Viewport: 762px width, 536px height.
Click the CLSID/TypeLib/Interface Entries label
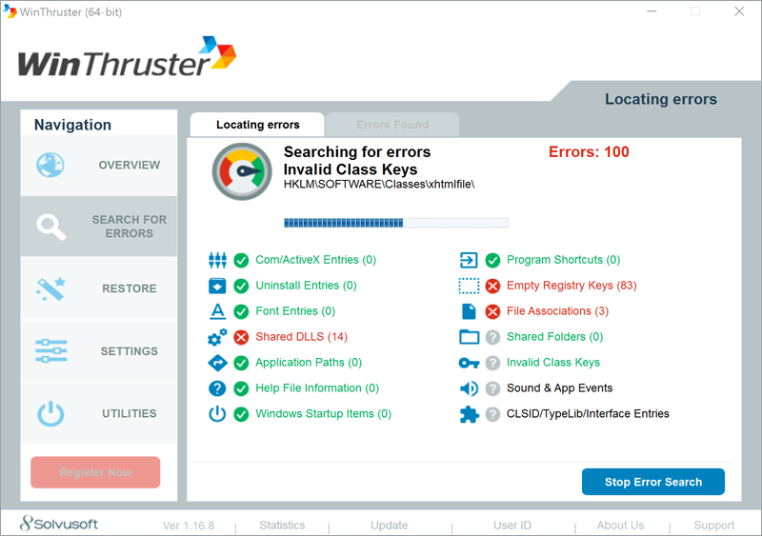(x=588, y=414)
